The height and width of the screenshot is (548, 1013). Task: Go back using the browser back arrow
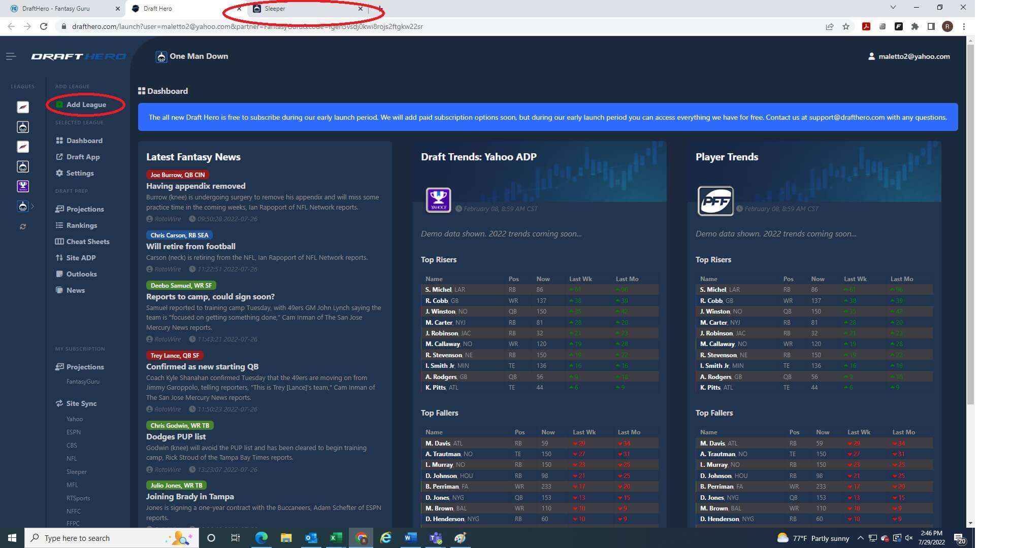coord(11,26)
